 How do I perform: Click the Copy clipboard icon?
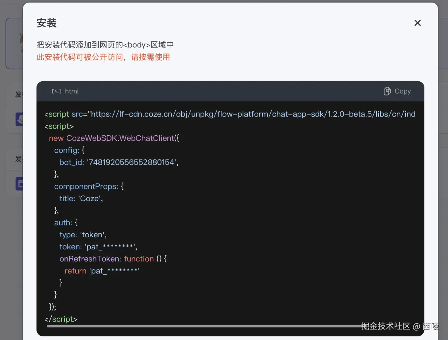tap(387, 91)
